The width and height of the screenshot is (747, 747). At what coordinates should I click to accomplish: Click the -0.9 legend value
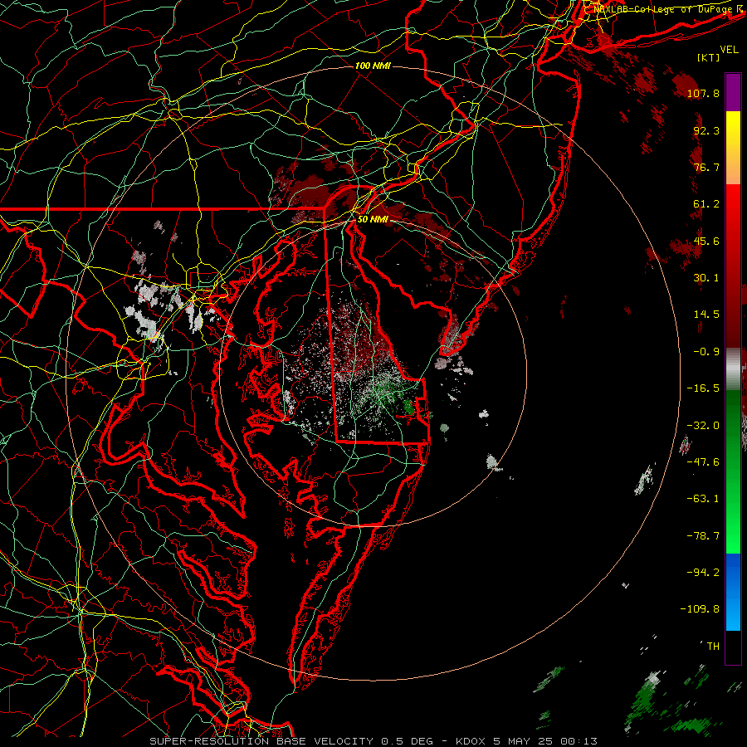pyautogui.click(x=706, y=352)
